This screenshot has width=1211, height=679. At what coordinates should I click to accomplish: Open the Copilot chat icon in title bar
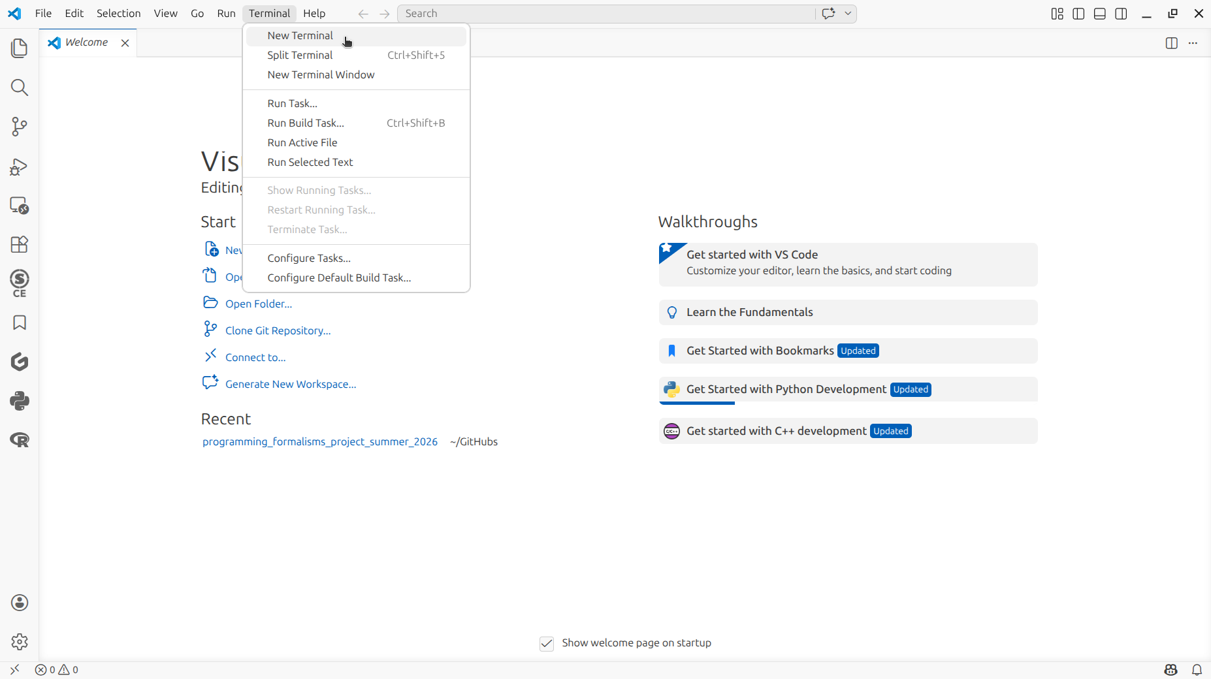click(829, 14)
